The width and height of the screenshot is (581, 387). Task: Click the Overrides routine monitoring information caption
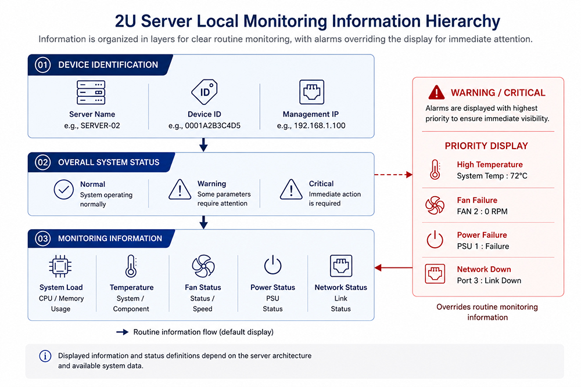point(487,312)
